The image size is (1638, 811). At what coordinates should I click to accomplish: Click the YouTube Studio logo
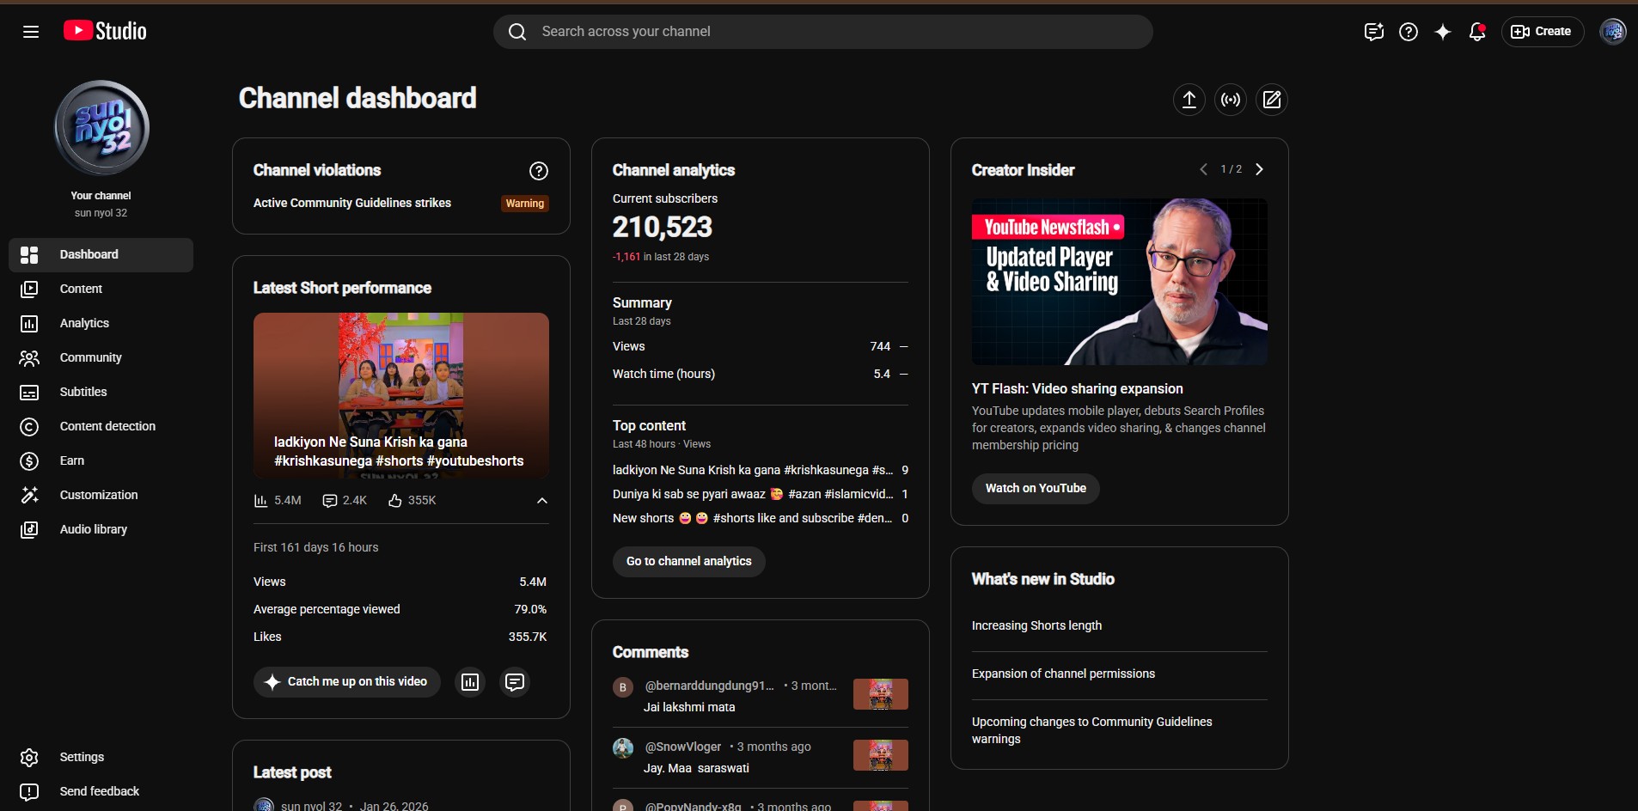point(105,31)
